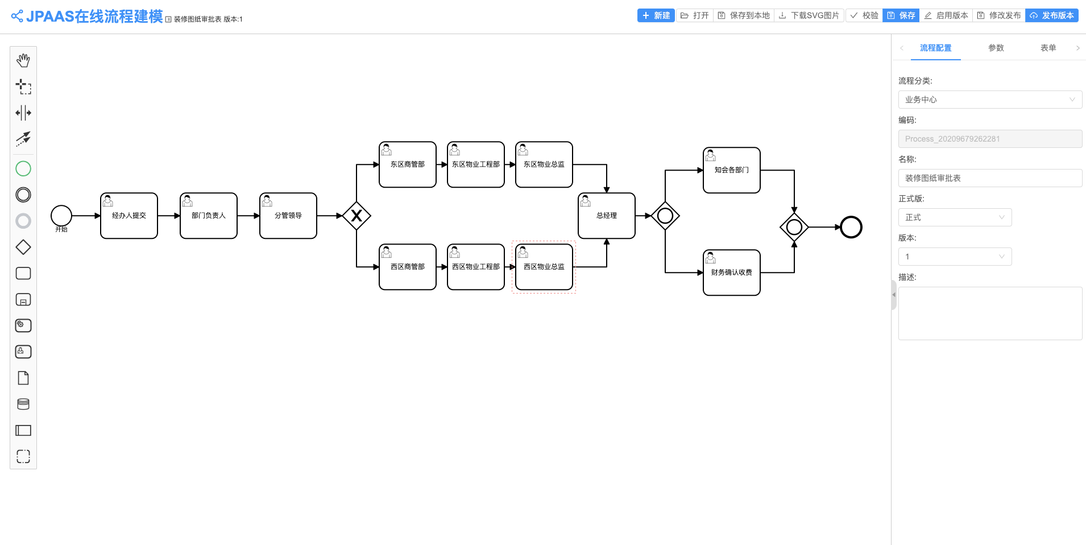Choose the global connect arrow tool
This screenshot has height=545, width=1086.
23,139
